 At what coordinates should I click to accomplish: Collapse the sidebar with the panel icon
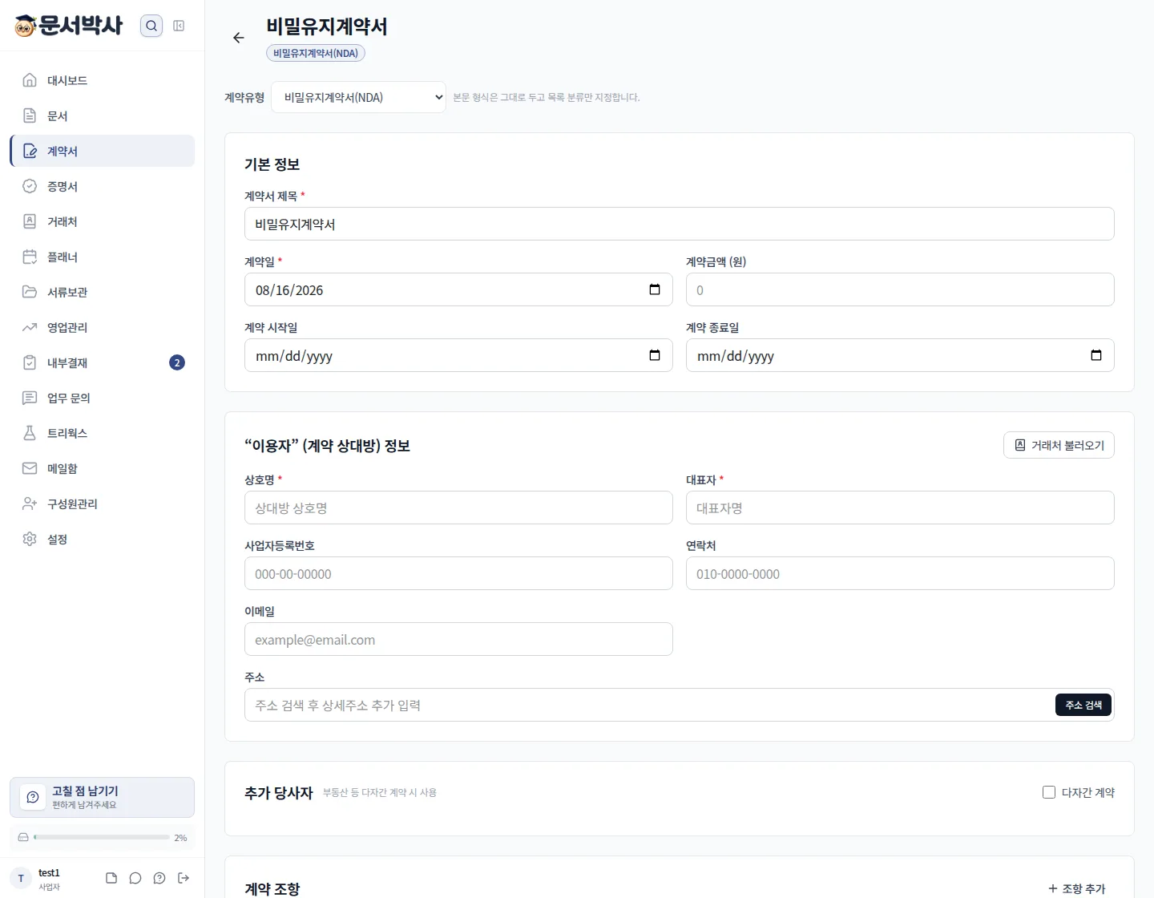coord(179,26)
